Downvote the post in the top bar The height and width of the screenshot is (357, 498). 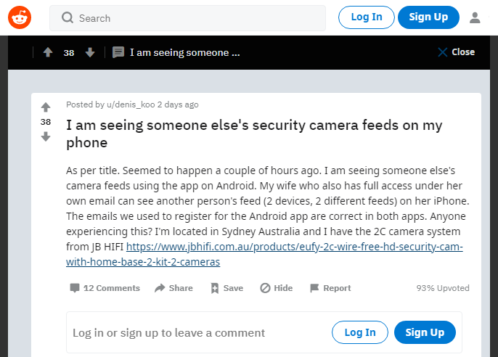(x=90, y=52)
